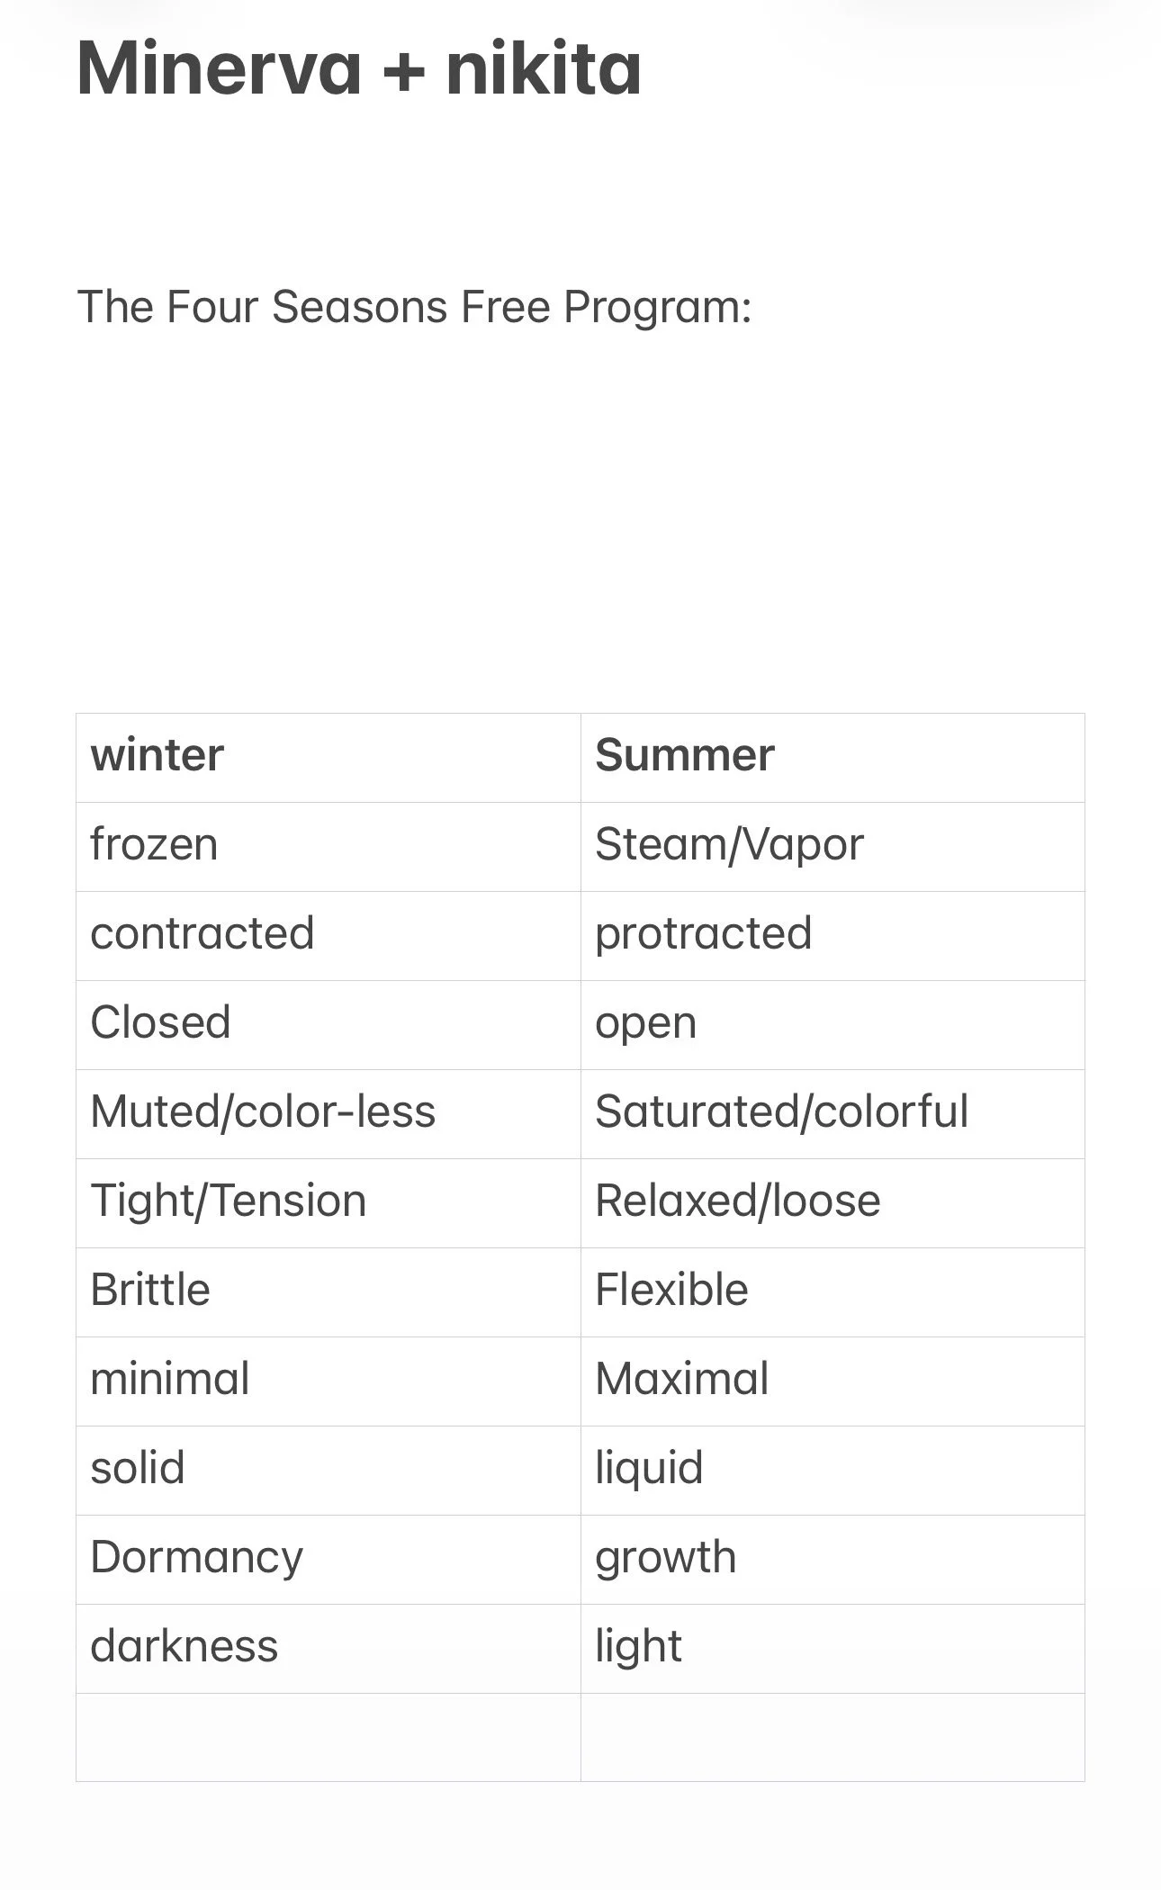Viewport: 1161px width, 1890px height.
Task: Click the Muted/color-less cell
Action: tap(328, 1114)
